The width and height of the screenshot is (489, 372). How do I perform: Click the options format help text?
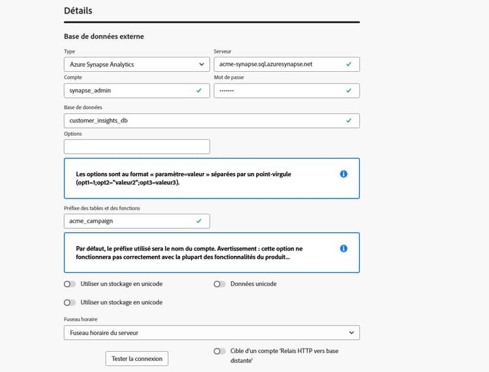pyautogui.click(x=183, y=178)
